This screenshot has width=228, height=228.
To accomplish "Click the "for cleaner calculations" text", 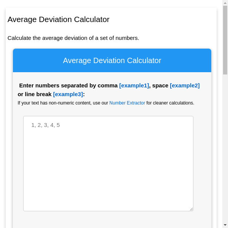I will point(170,103).
